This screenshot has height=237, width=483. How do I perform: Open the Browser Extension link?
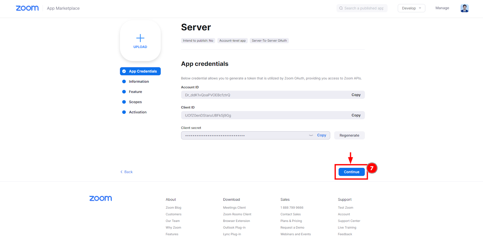pos(236,221)
